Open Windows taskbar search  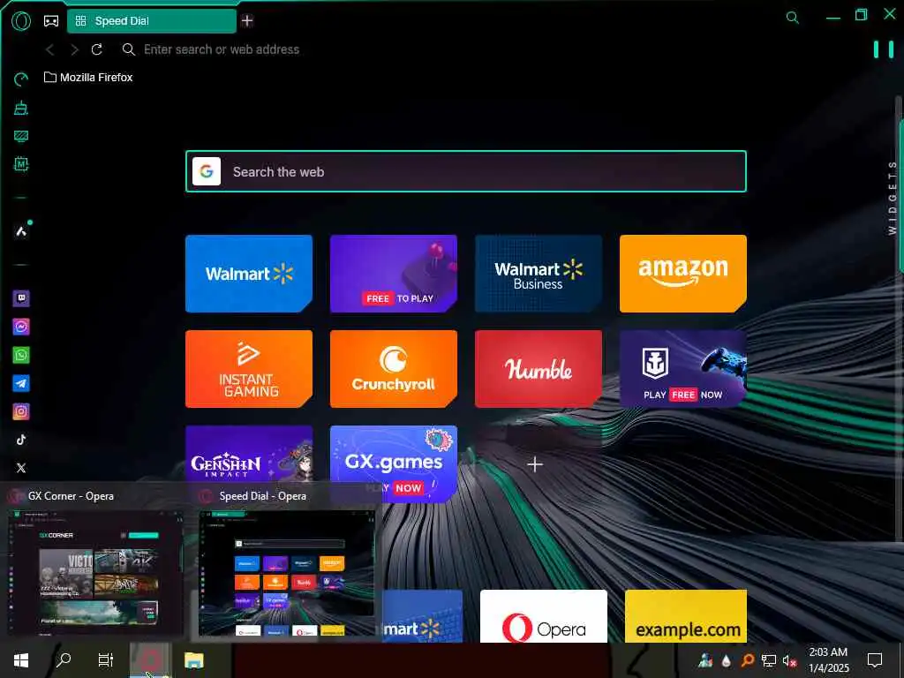pos(64,660)
